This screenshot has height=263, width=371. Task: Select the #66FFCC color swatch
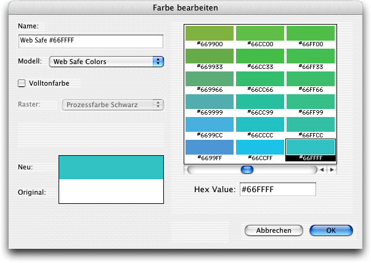[311, 124]
